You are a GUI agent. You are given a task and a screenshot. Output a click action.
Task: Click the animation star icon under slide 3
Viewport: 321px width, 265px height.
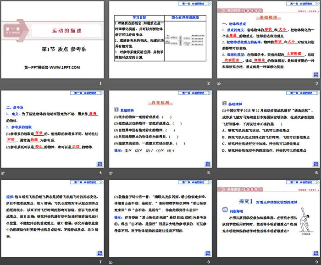coord(218,83)
